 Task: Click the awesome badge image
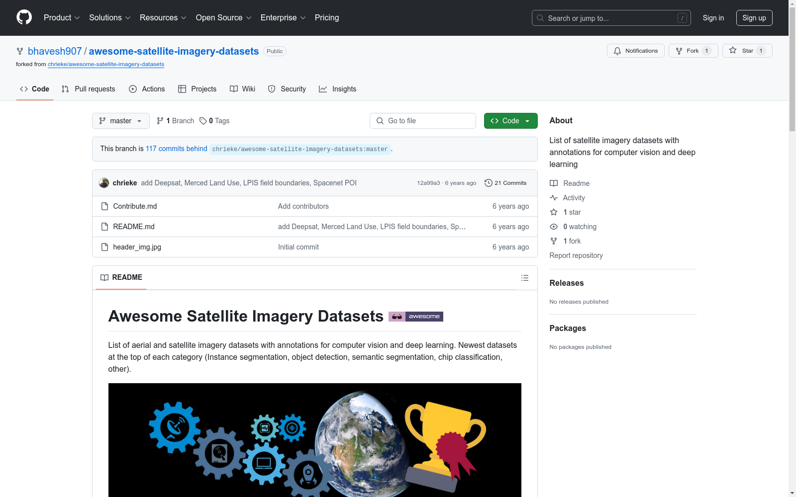tap(415, 317)
